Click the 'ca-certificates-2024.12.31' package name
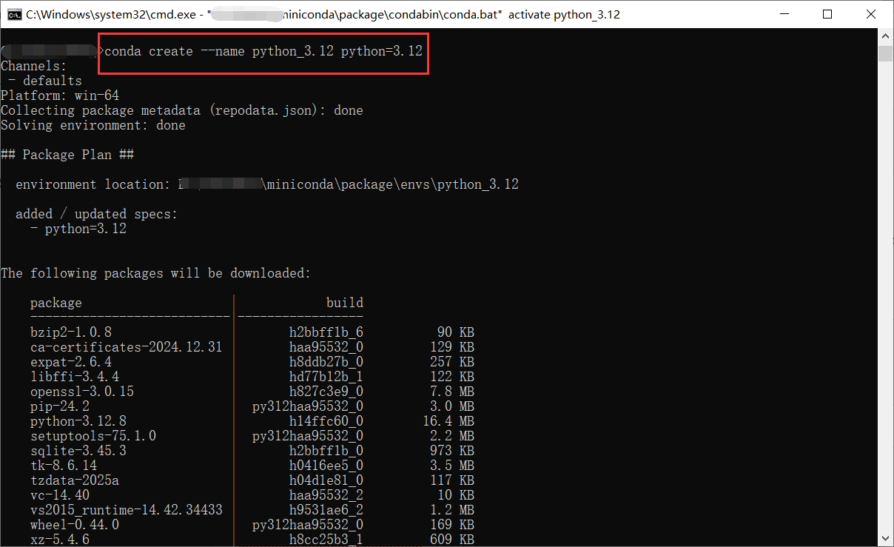The height and width of the screenshot is (547, 894). (127, 347)
